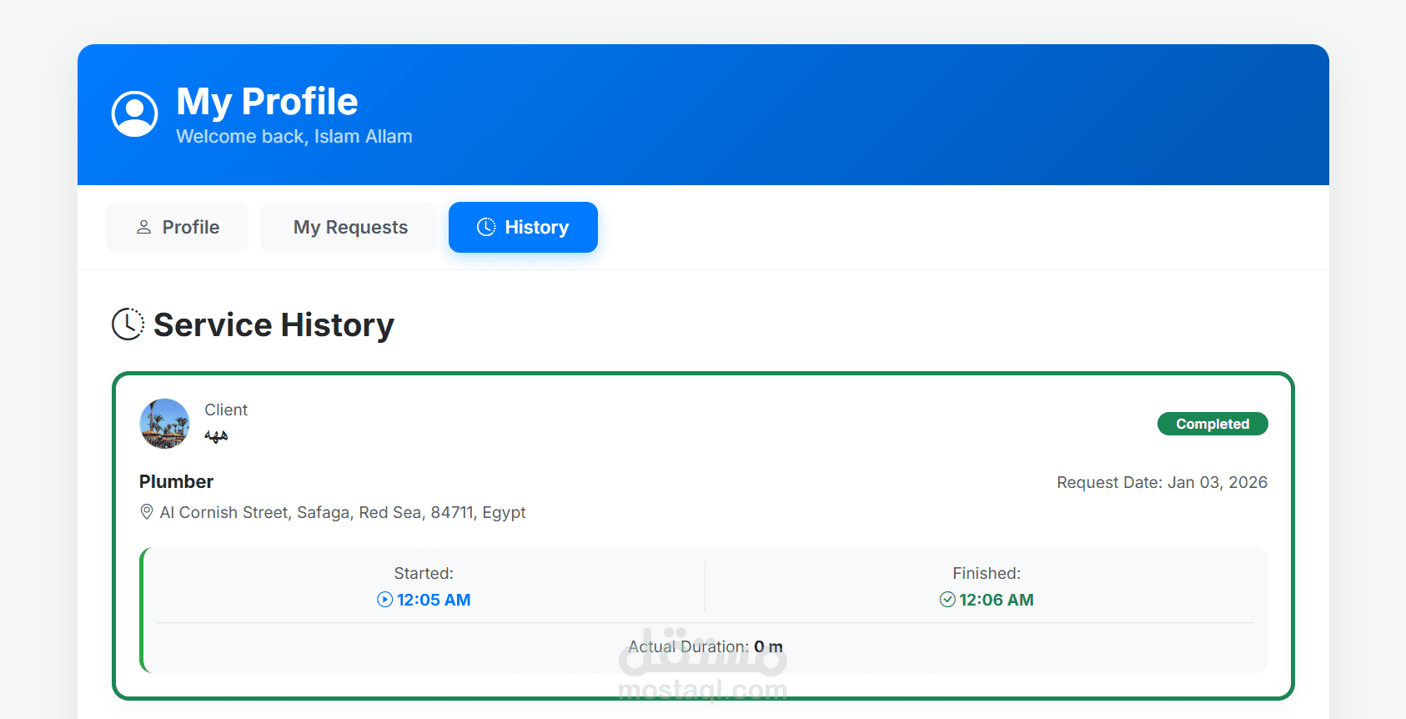
Task: Click the user avatar icon in header
Action: point(135,113)
